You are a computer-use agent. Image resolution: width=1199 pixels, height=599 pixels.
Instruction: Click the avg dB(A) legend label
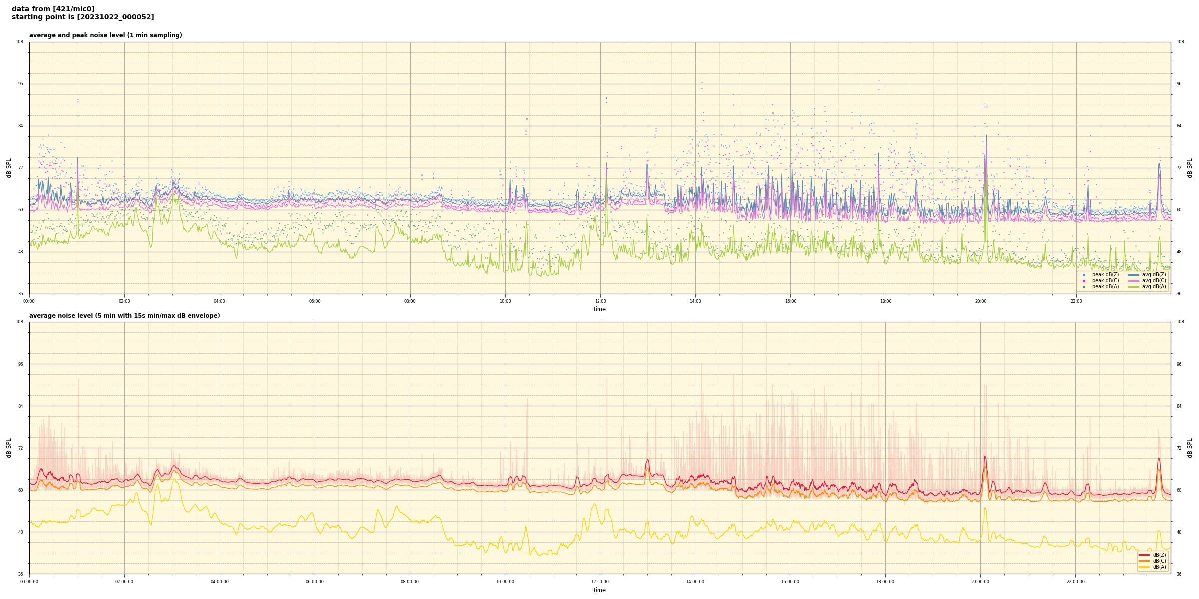pos(1154,287)
